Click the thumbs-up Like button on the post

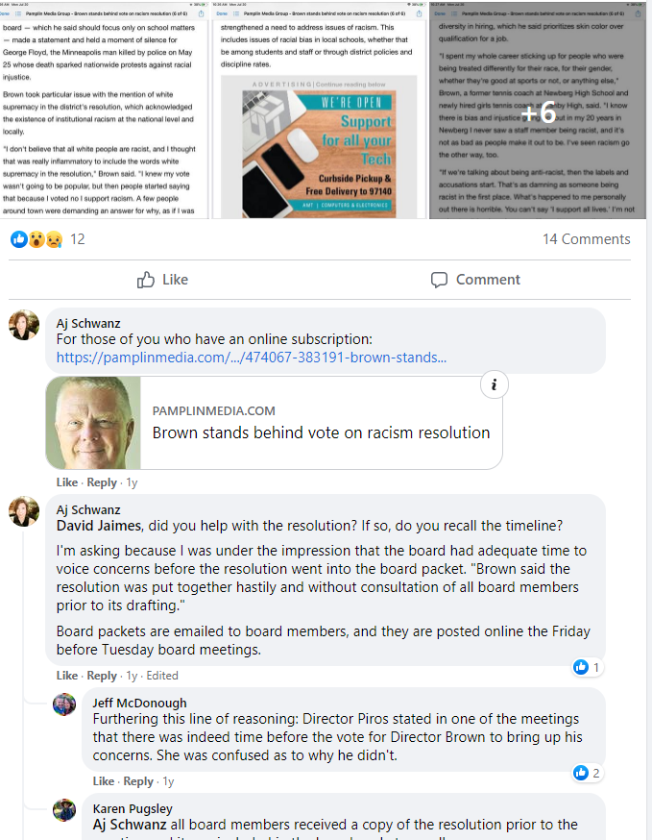pyautogui.click(x=162, y=280)
